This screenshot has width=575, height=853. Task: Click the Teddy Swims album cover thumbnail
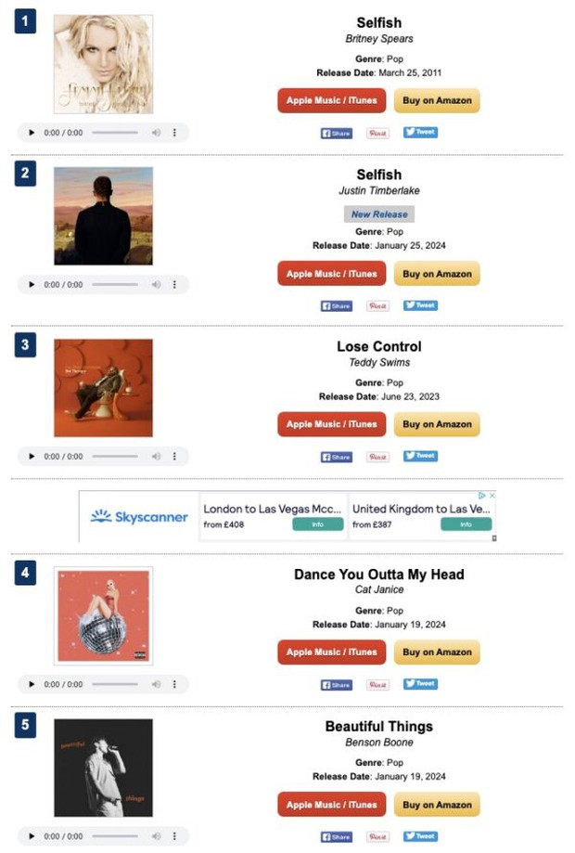[103, 388]
